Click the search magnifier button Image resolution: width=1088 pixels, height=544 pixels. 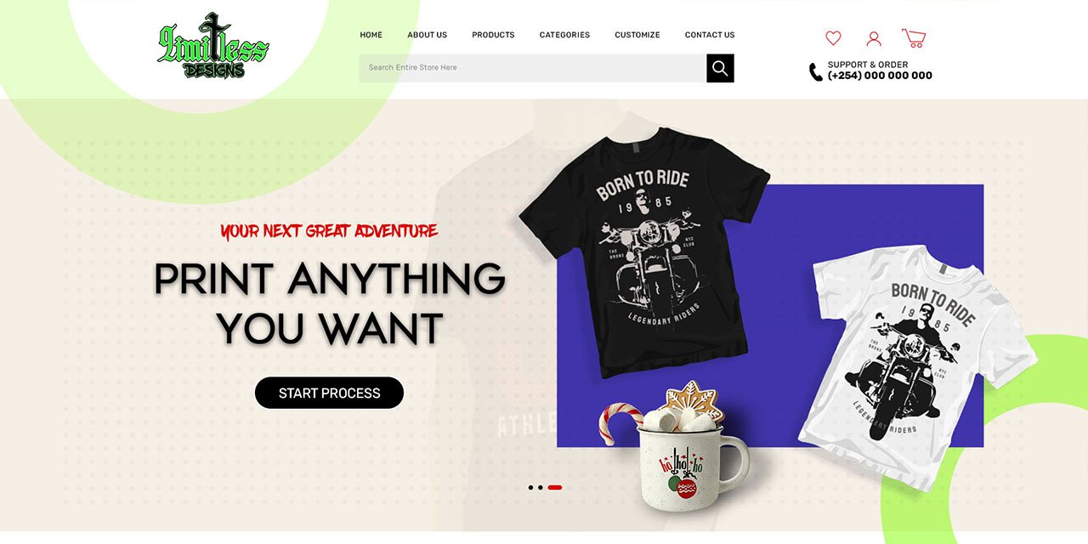pyautogui.click(x=720, y=68)
